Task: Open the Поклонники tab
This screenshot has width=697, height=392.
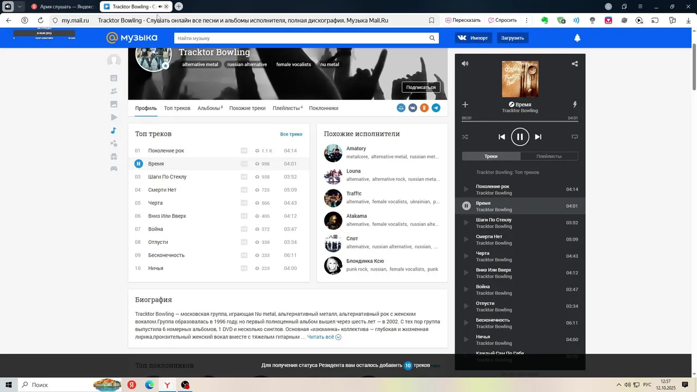Action: [323, 108]
